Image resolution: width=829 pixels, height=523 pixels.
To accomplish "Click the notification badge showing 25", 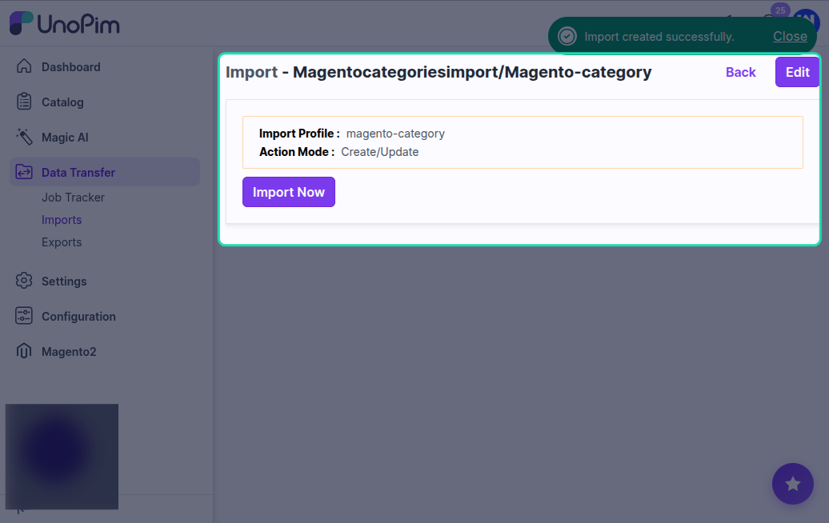I will pos(780,10).
